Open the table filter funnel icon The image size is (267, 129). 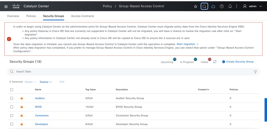click(255, 72)
